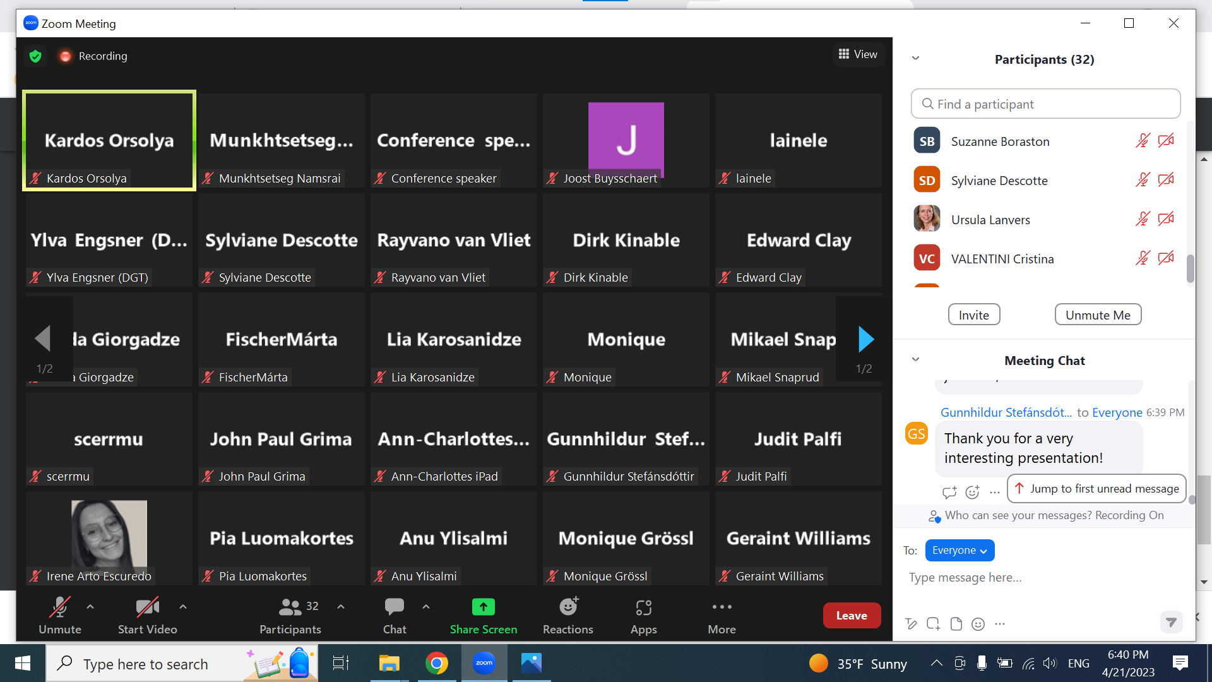Open the Participants panel icon

pyautogui.click(x=290, y=607)
